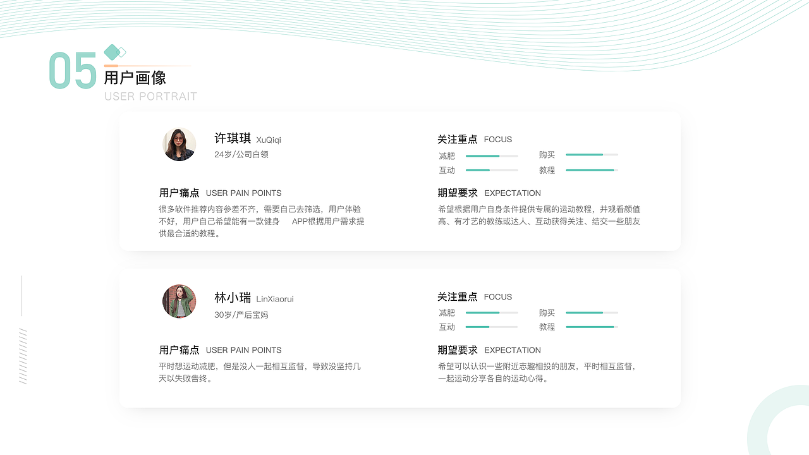Click the LinXiaorui pinyin label
The image size is (809, 455).
point(275,299)
